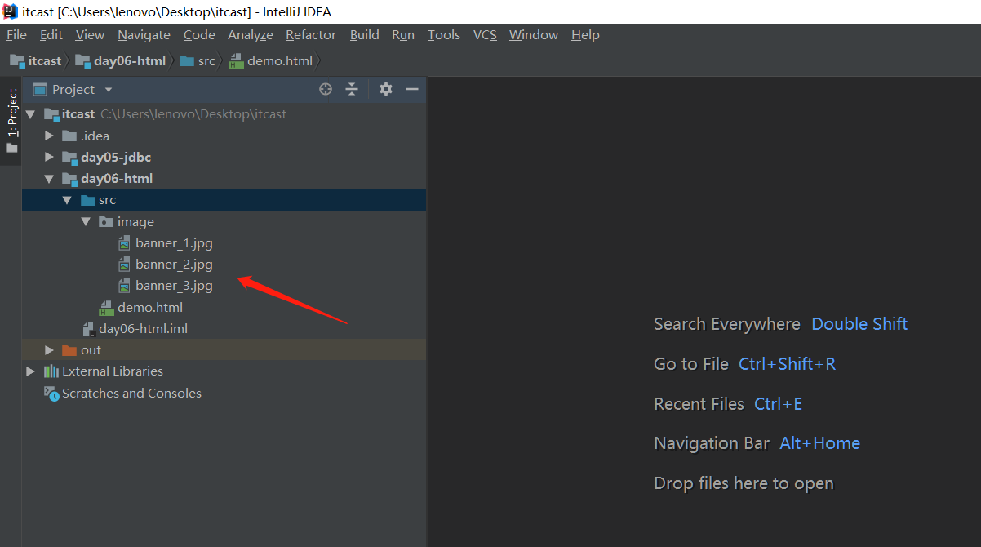Expand the External Libraries arrow
This screenshot has width=981, height=547.
click(31, 371)
